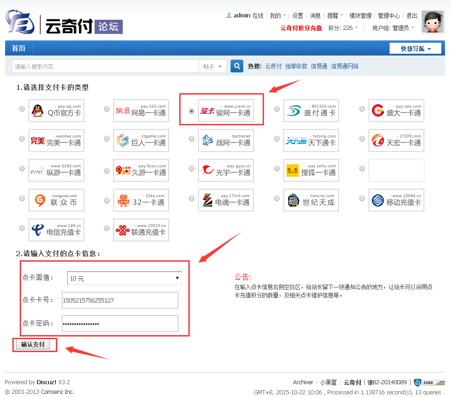Click the 网易一卡通 card logo
451x398 pixels.
click(141, 111)
